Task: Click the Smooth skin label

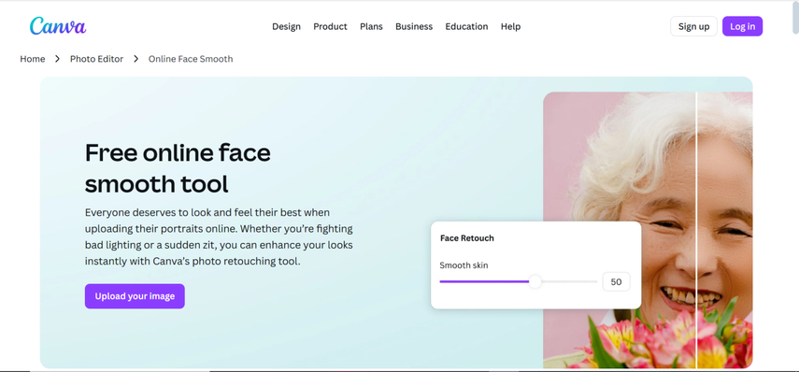Action: 464,265
